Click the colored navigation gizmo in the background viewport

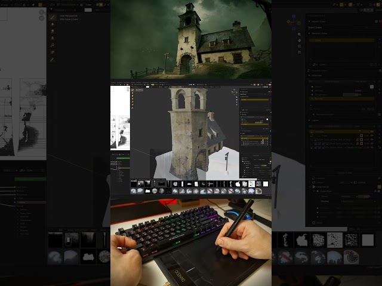(294, 22)
